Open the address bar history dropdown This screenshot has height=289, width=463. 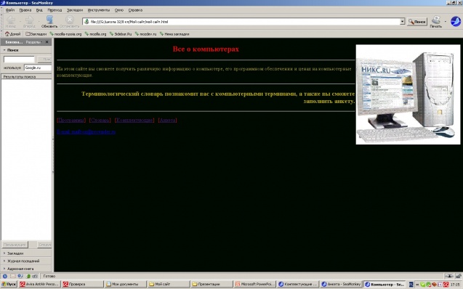pos(402,22)
